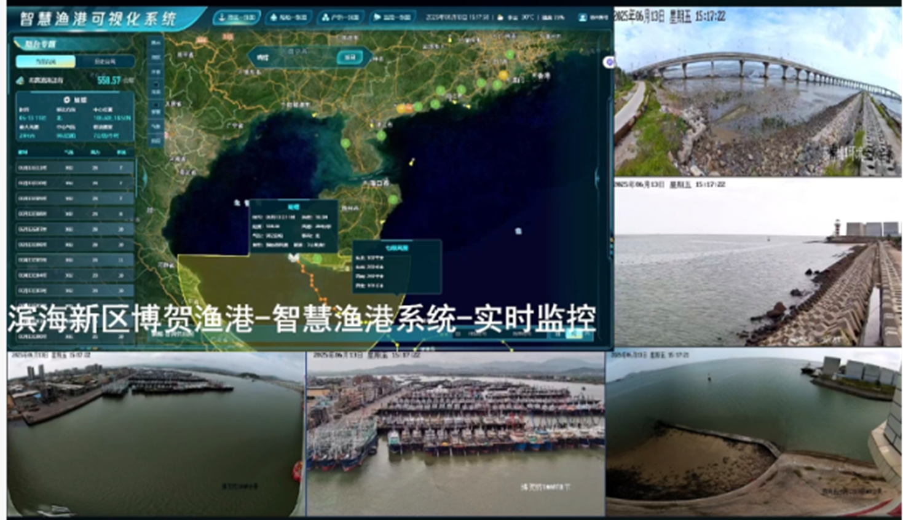Click the typhoon icon on the orange track
The image size is (903, 520).
tap(294, 258)
